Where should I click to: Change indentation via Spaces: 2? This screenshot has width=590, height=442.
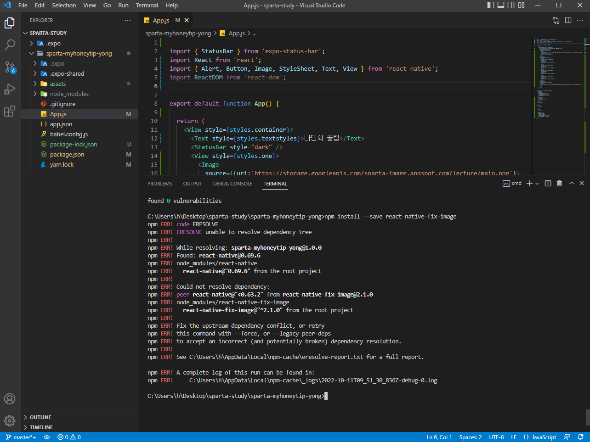[x=471, y=437]
